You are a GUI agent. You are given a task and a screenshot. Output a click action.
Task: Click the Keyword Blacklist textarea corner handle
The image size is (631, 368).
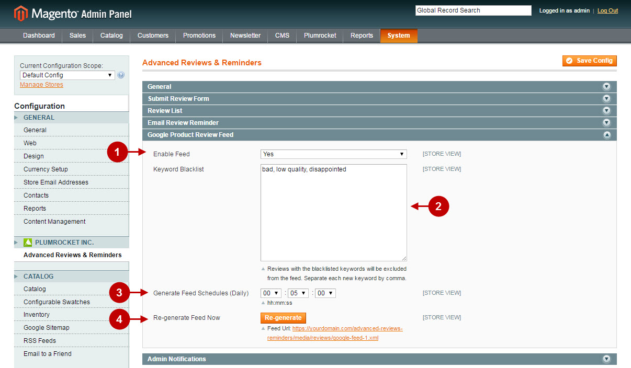point(404,258)
